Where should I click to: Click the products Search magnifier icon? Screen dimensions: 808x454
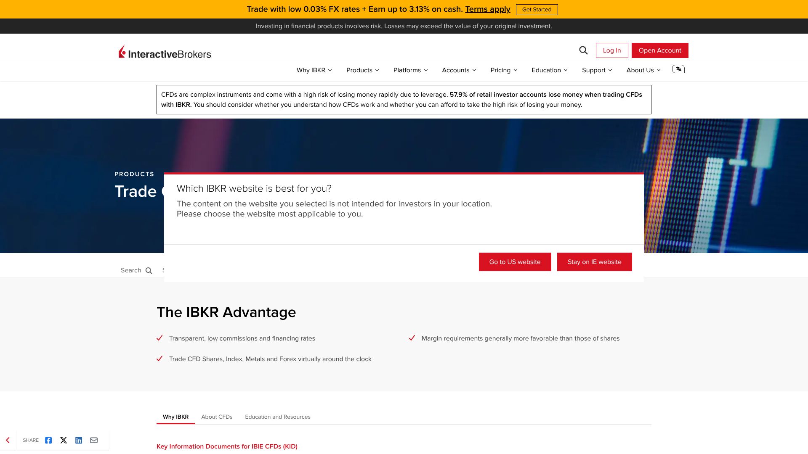point(149,271)
